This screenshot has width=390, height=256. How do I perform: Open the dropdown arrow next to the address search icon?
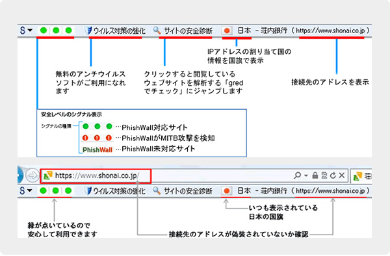tap(306, 175)
